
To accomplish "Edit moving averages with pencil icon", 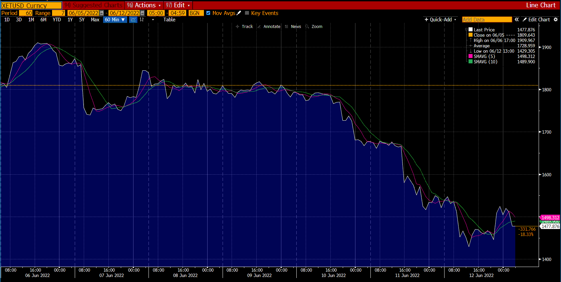I will click(x=239, y=13).
